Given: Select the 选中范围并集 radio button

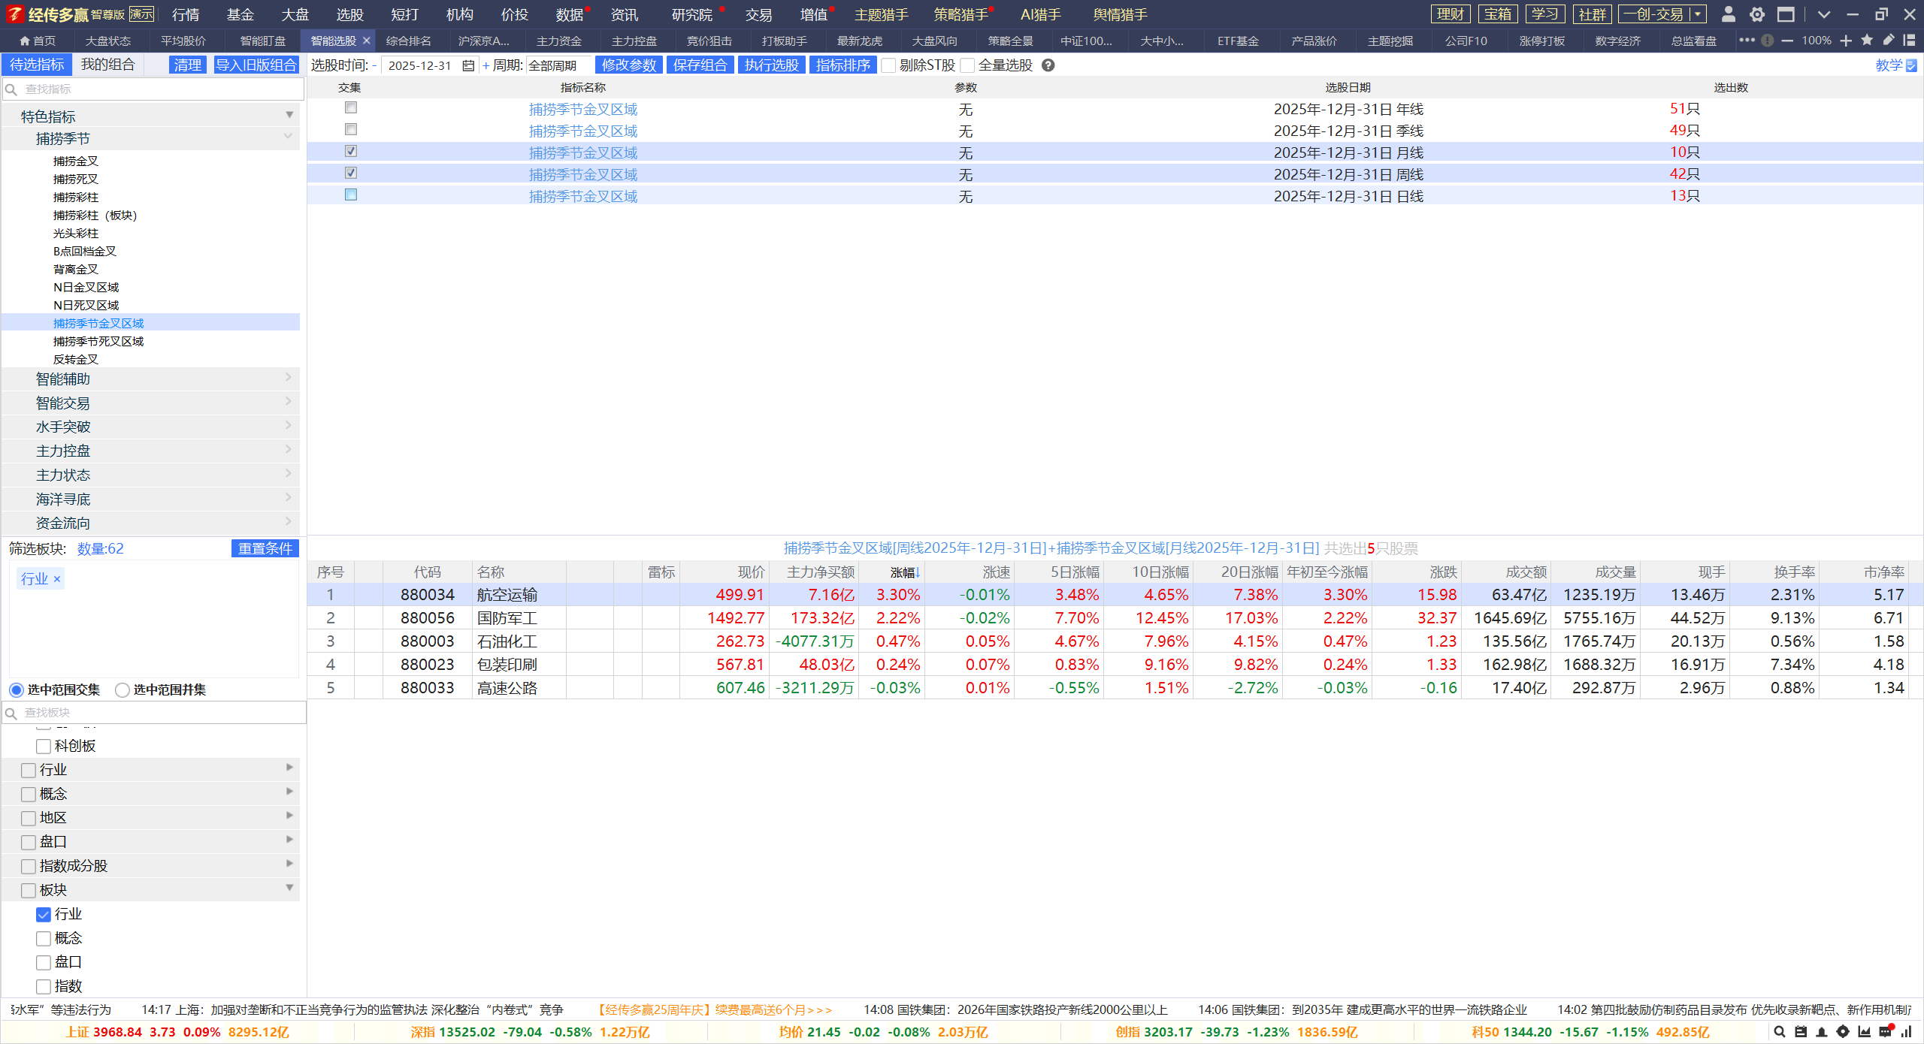Looking at the screenshot, I should coord(123,689).
